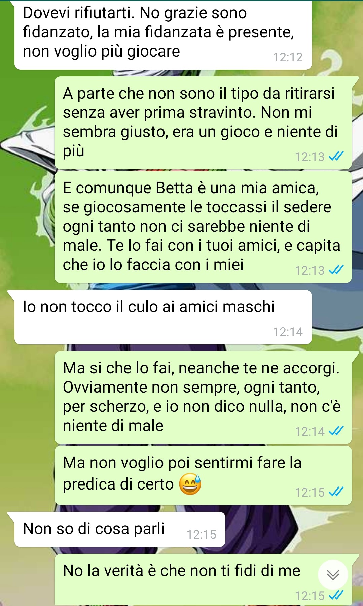Tap read ticks on 'niente di male' message
The width and height of the screenshot is (363, 606).
click(336, 431)
